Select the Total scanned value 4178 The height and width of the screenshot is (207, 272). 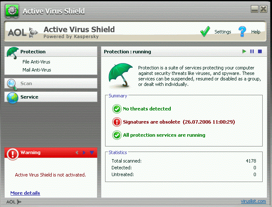[251, 161]
